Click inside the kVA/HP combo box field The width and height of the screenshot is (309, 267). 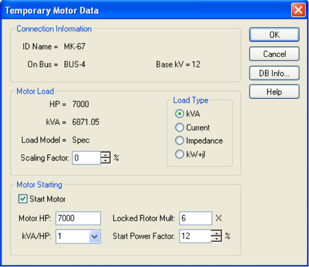[x=71, y=237]
